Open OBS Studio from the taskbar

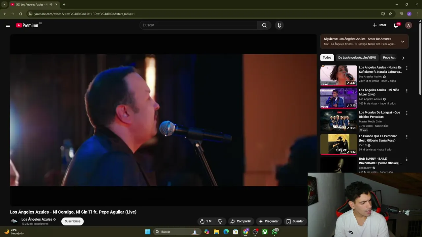255,232
